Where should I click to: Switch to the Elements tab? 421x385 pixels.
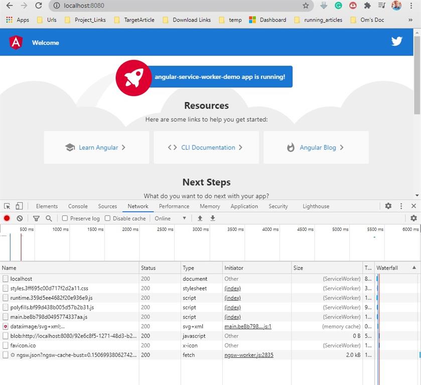pos(47,206)
